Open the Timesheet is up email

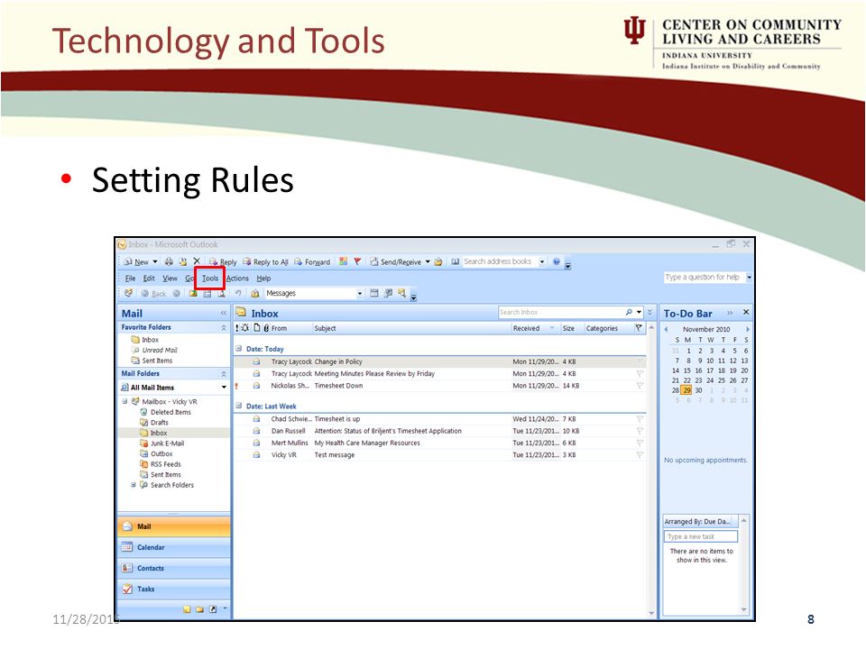tap(439, 419)
